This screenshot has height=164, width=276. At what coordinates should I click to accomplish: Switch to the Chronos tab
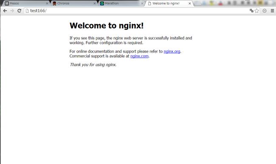pos(74,3)
